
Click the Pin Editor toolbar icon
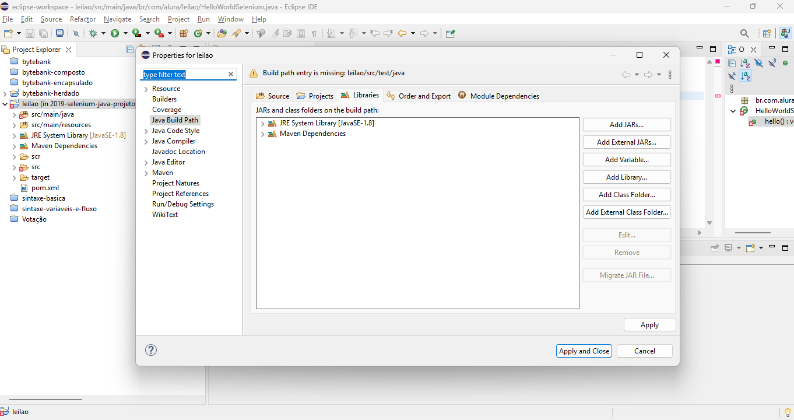(x=450, y=33)
